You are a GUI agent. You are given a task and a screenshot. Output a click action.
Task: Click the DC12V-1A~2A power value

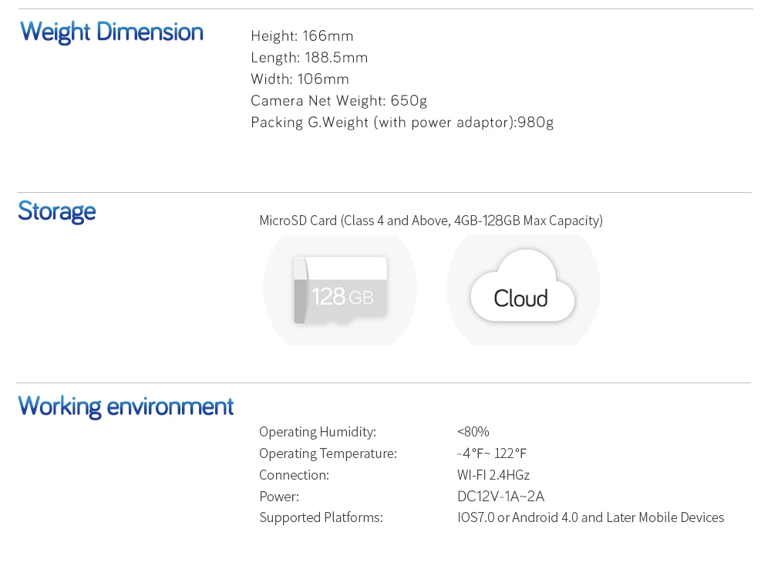[500, 497]
